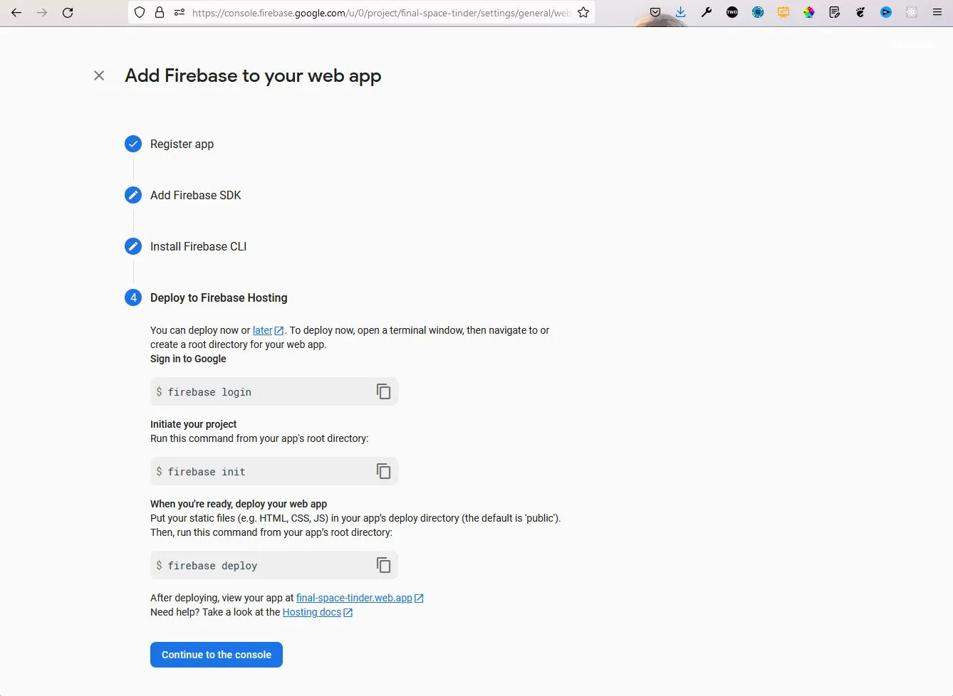Click the 'firebase init' command text
The image size is (953, 696).
click(x=207, y=472)
